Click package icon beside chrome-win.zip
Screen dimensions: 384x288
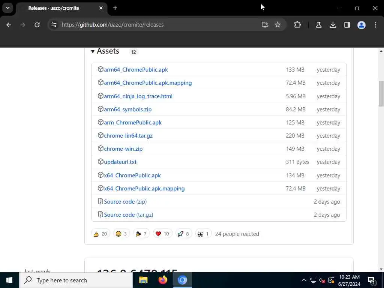tap(100, 148)
